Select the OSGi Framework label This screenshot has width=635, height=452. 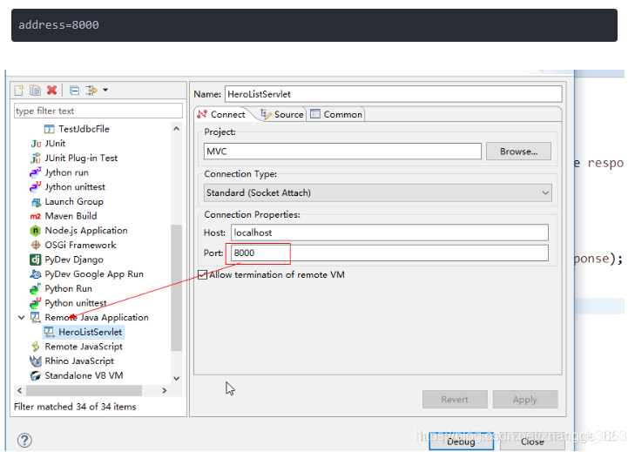80,245
